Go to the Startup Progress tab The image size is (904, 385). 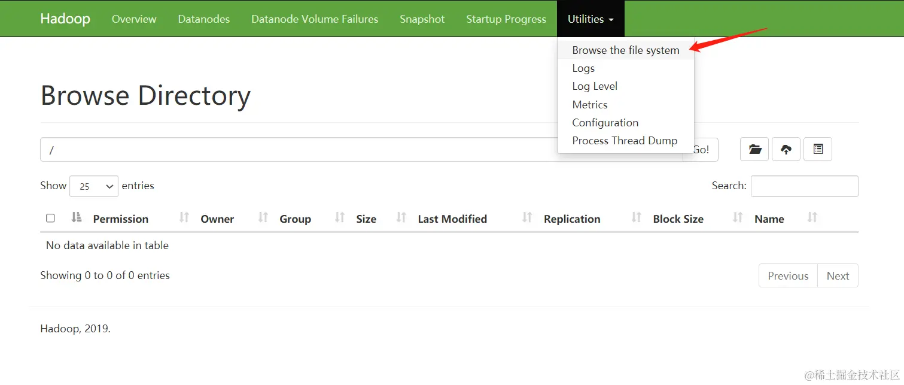point(506,19)
